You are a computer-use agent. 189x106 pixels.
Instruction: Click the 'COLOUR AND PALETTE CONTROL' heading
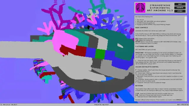(x=147, y=67)
